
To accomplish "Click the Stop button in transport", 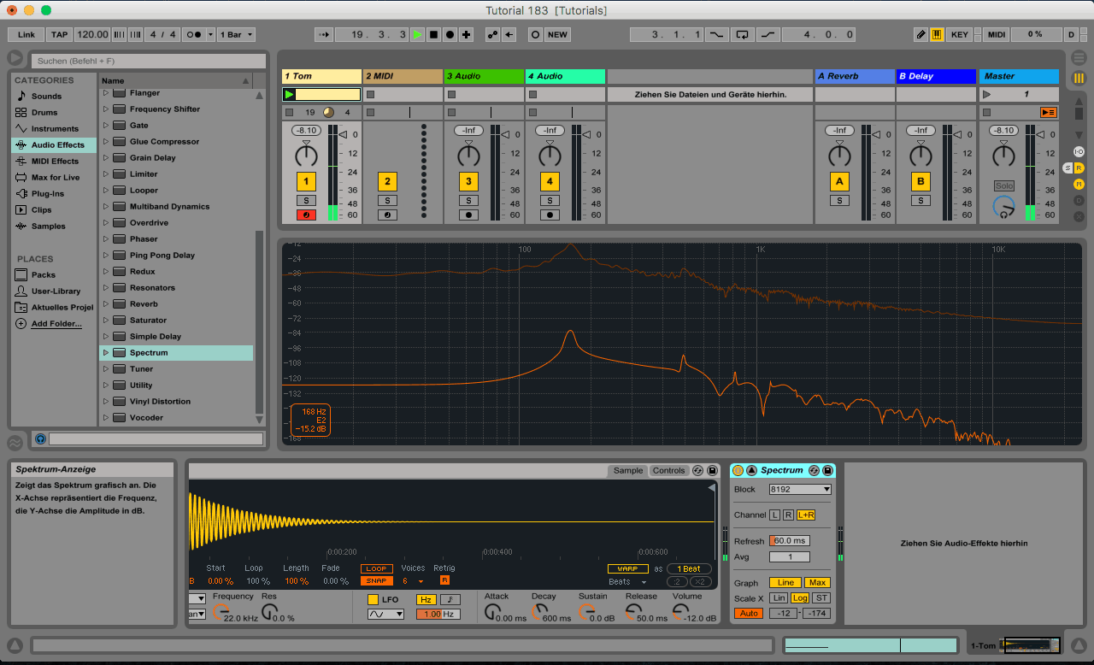I will tap(433, 35).
